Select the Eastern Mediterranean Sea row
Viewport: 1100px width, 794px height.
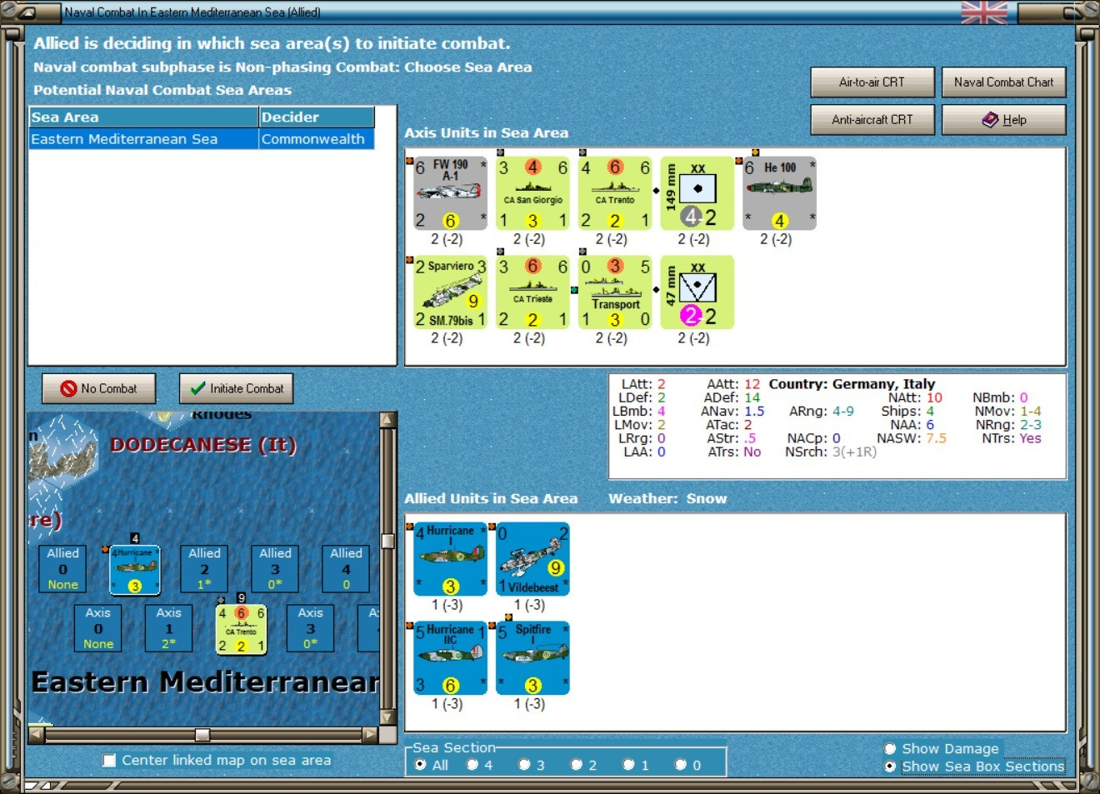202,139
